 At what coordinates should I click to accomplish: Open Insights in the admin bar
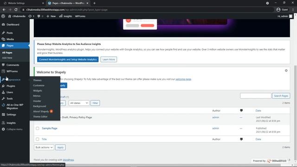65,16
